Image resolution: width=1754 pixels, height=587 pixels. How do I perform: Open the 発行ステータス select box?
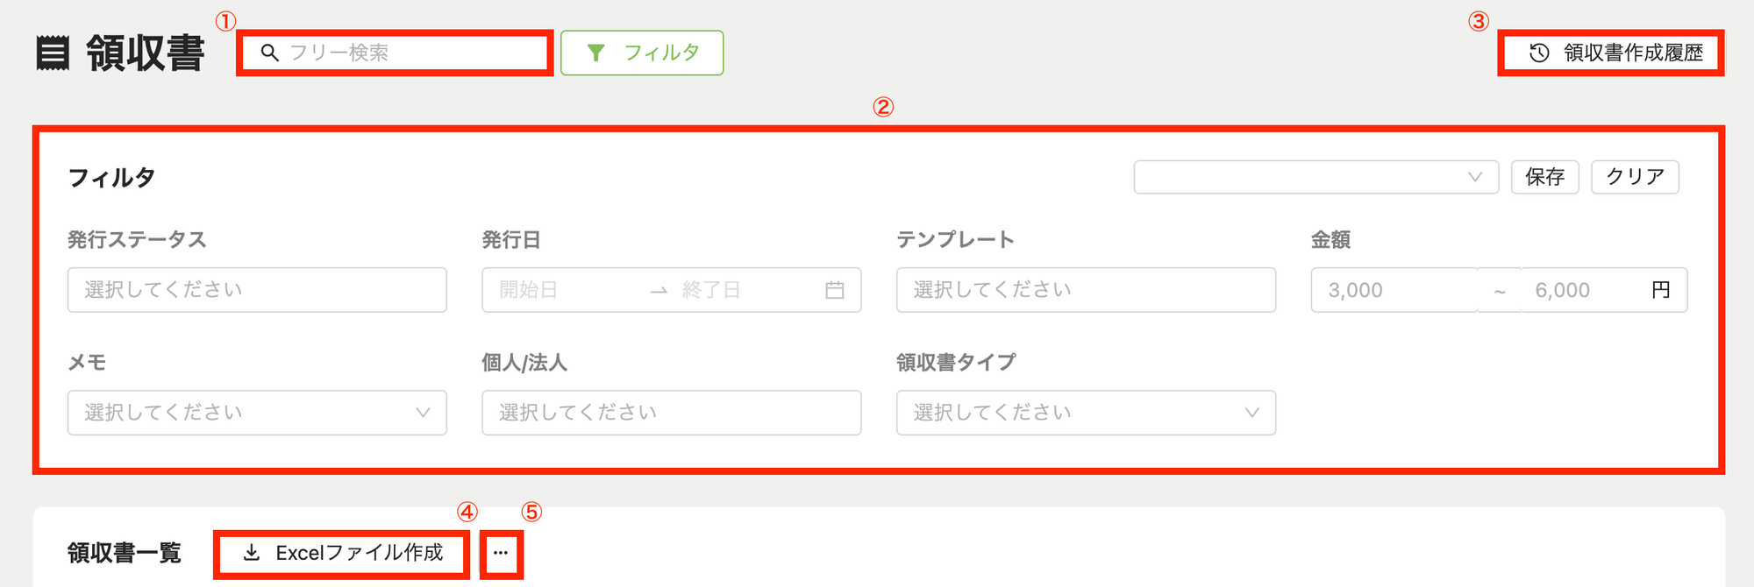(257, 290)
